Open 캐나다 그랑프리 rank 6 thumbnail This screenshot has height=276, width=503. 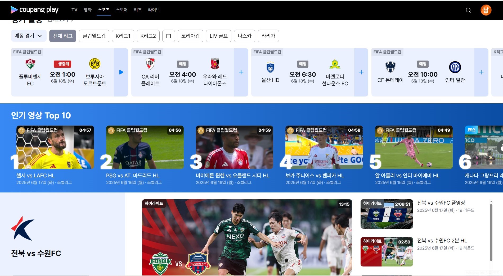[484, 147]
